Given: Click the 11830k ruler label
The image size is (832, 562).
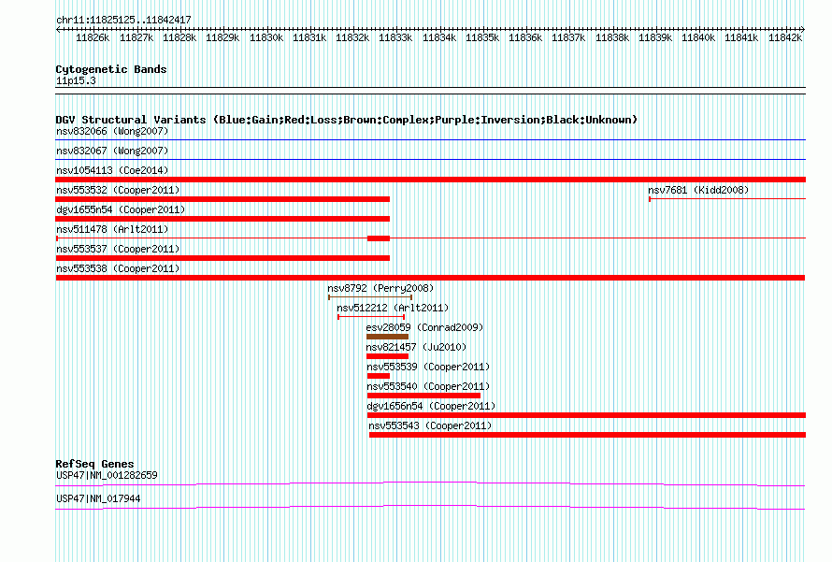Looking at the screenshot, I should 265,37.
